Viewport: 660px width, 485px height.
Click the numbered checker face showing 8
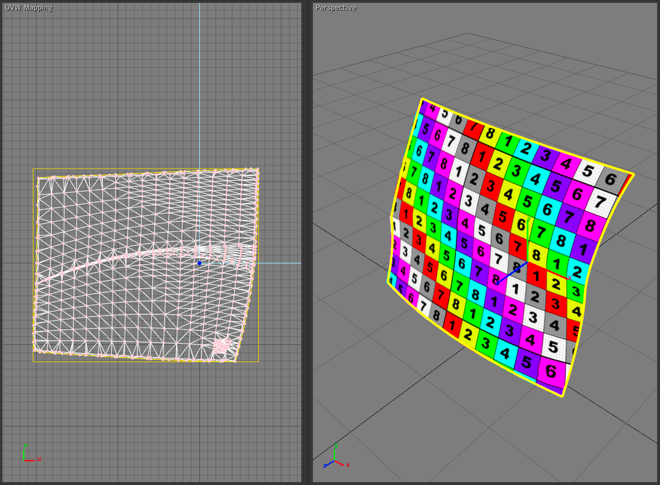538,255
